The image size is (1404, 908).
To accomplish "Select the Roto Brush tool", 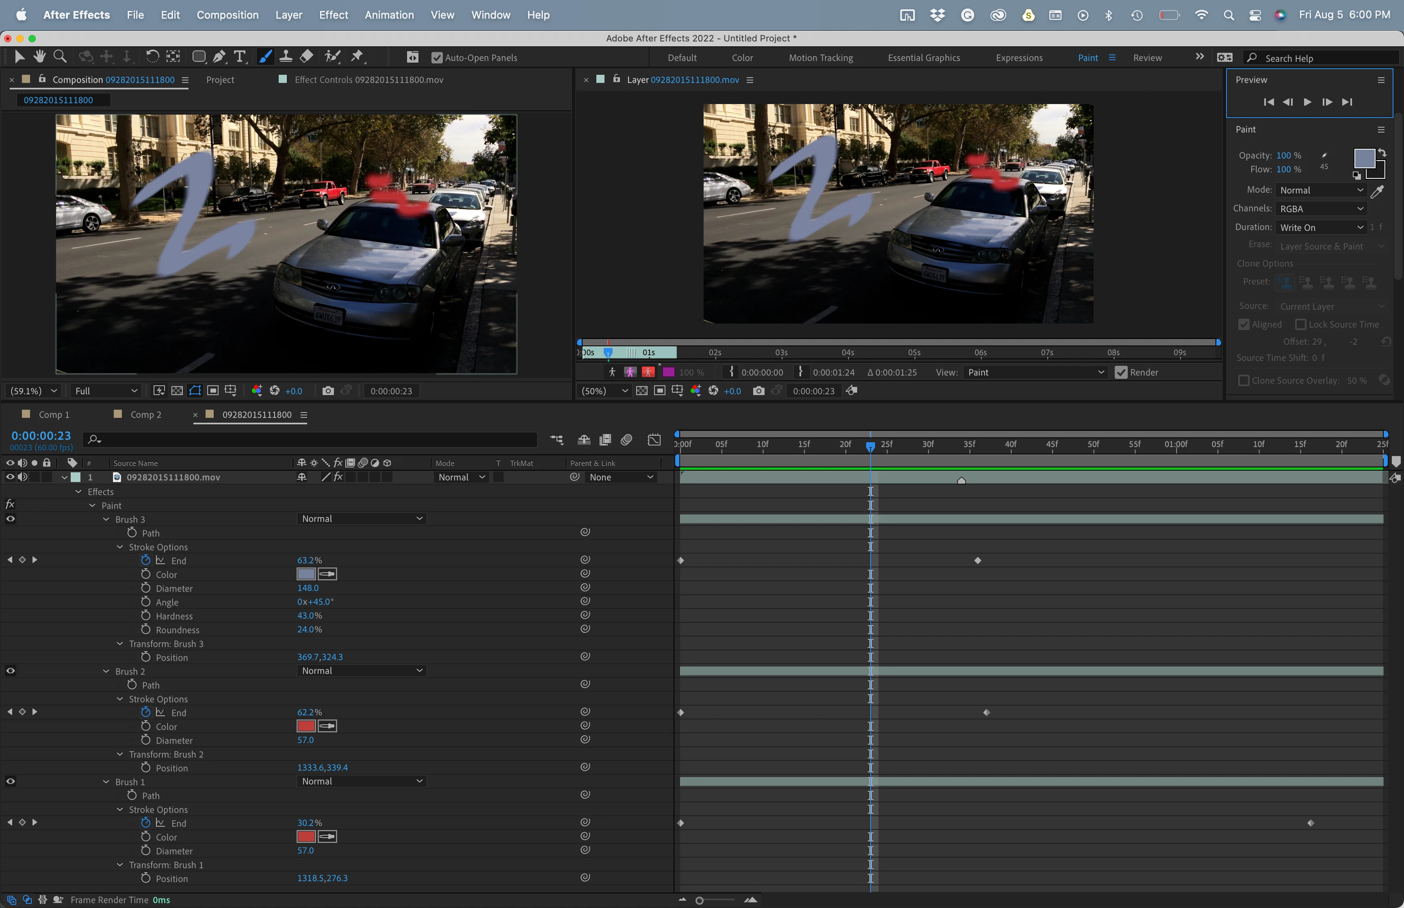I will click(x=332, y=56).
